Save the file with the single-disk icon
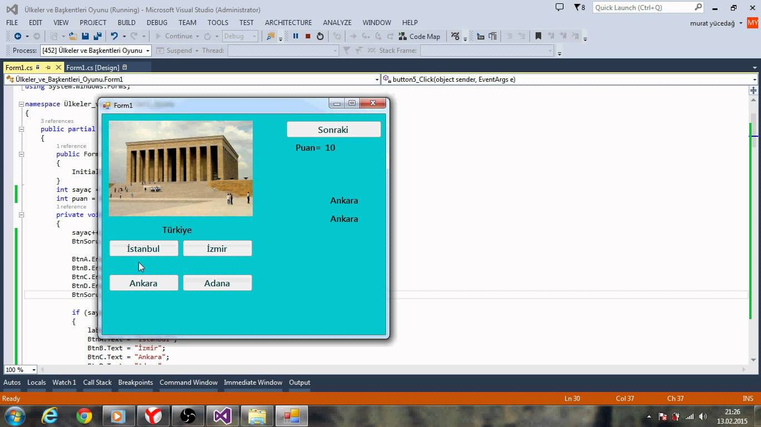The width and height of the screenshot is (761, 427). point(85,36)
